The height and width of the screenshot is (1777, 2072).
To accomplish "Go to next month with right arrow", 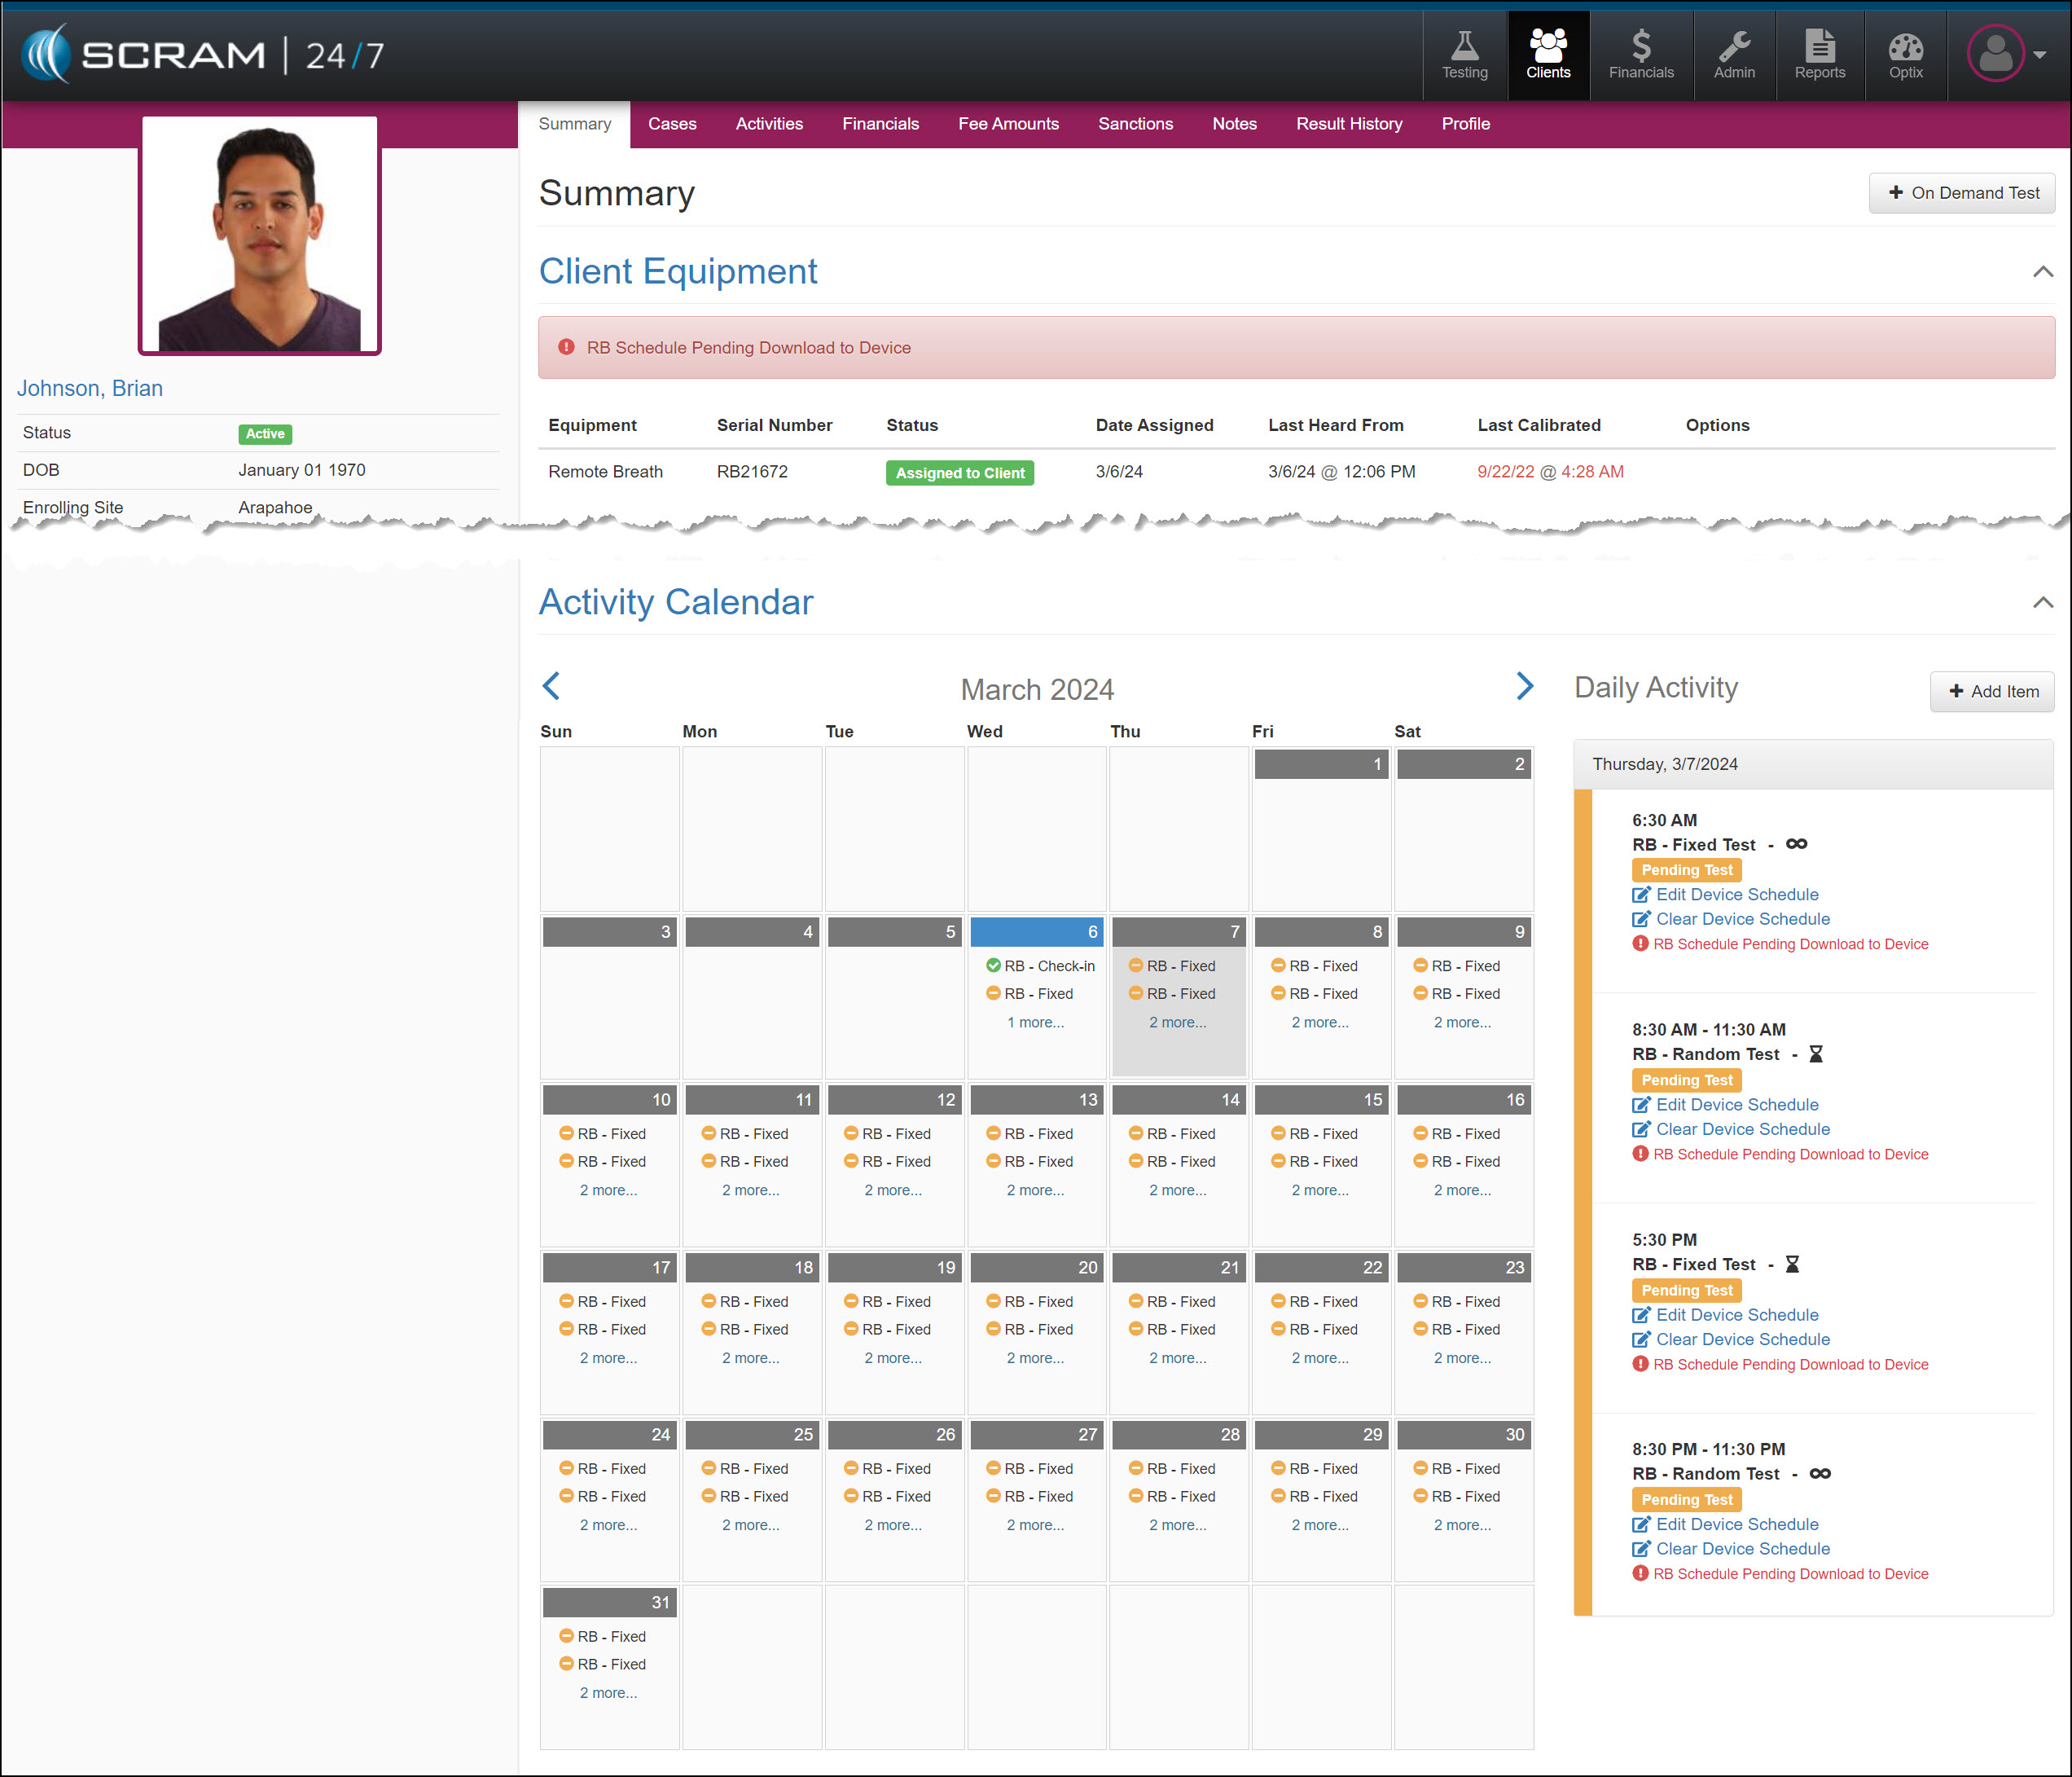I will click(x=1524, y=685).
